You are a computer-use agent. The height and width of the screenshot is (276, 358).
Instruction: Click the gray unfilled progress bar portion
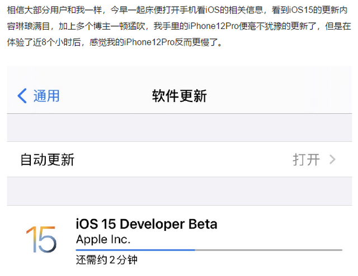click(268, 250)
